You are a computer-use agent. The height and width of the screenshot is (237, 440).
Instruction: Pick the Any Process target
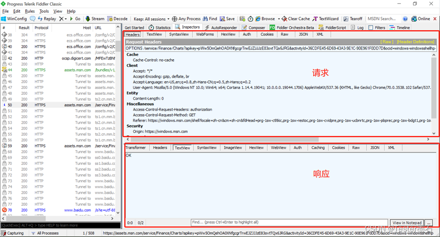186,19
